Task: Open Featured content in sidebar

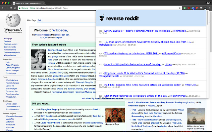Action: (x=11, y=44)
